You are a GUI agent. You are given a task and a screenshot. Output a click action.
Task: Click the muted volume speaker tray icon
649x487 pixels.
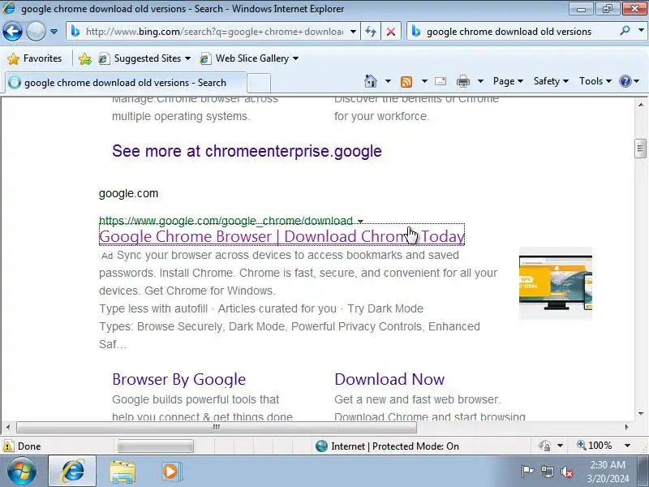click(x=566, y=472)
